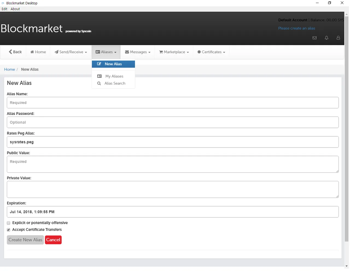Click the Blockmarket logo title
This screenshot has height=271, width=350.
(32, 28)
